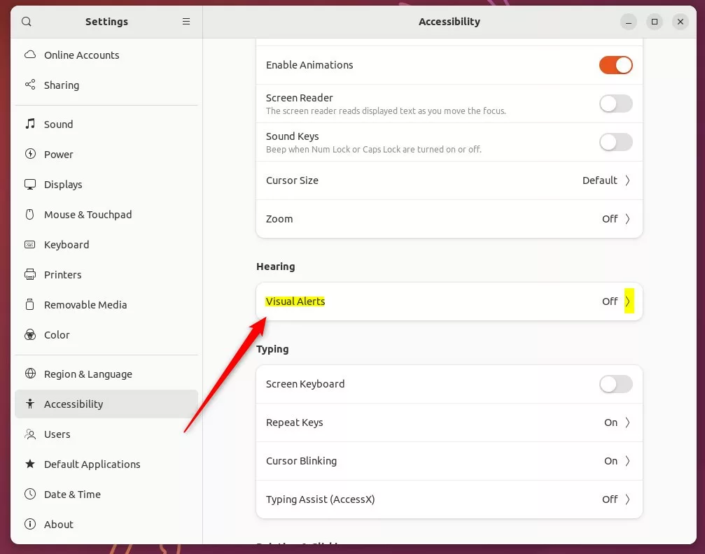Viewport: 705px width, 554px height.
Task: Go to Sharing settings
Action: (x=106, y=85)
